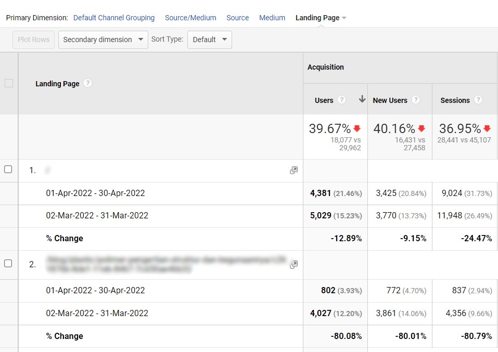Switch to Source/Medium dimension
498x352 pixels.
click(190, 18)
